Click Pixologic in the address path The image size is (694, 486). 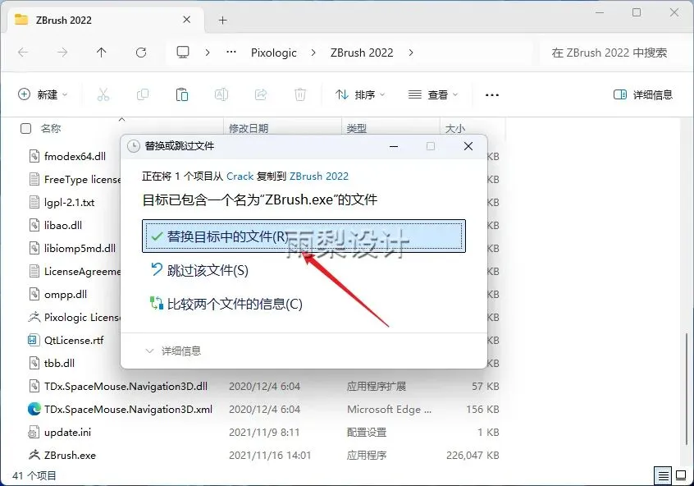point(273,53)
